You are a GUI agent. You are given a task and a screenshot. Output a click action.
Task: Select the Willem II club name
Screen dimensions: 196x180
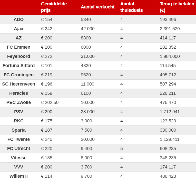[19, 176]
